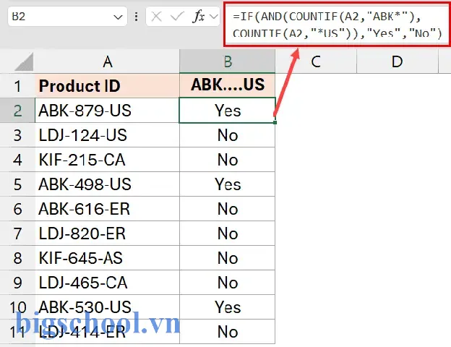
Task: Select row 4 header
Action: (17, 160)
